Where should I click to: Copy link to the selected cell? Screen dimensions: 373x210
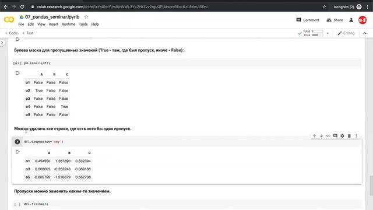(x=328, y=136)
